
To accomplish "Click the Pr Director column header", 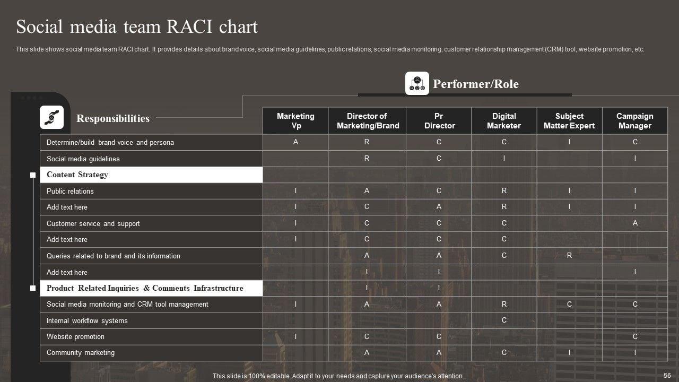I will 439,121.
